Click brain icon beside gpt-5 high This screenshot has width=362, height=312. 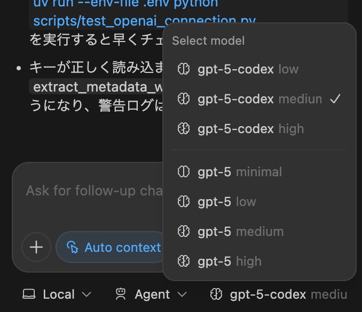tap(184, 261)
